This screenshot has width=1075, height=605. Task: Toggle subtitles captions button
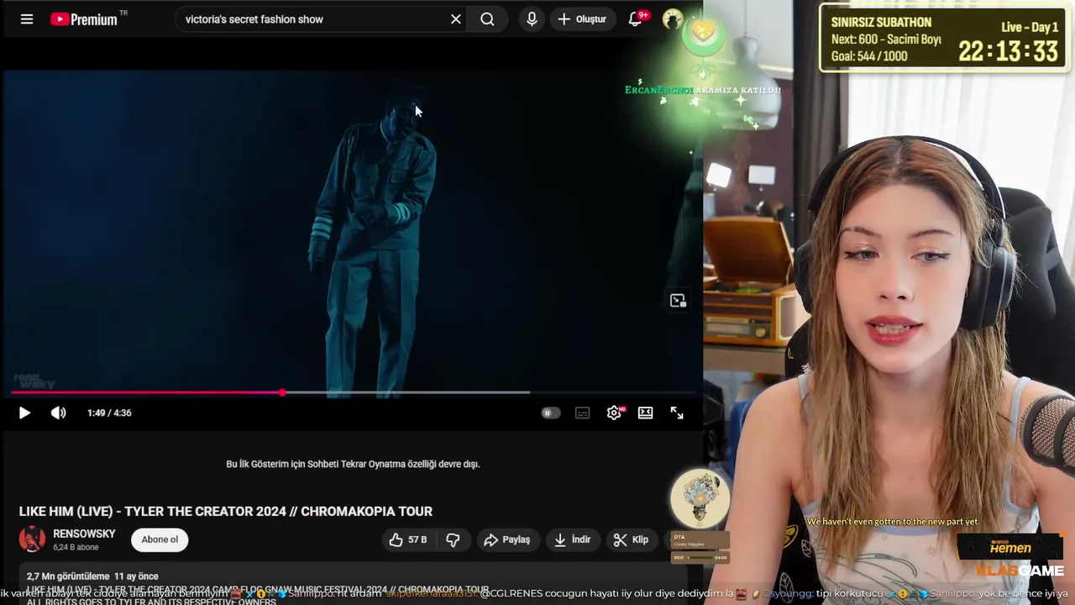(x=582, y=413)
